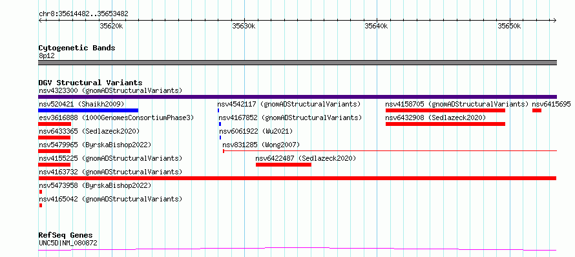Select the nsv4323300 (gnomADStructuralVariants) label
Viewport: 575px width, 257px height.
pyautogui.click(x=110, y=90)
